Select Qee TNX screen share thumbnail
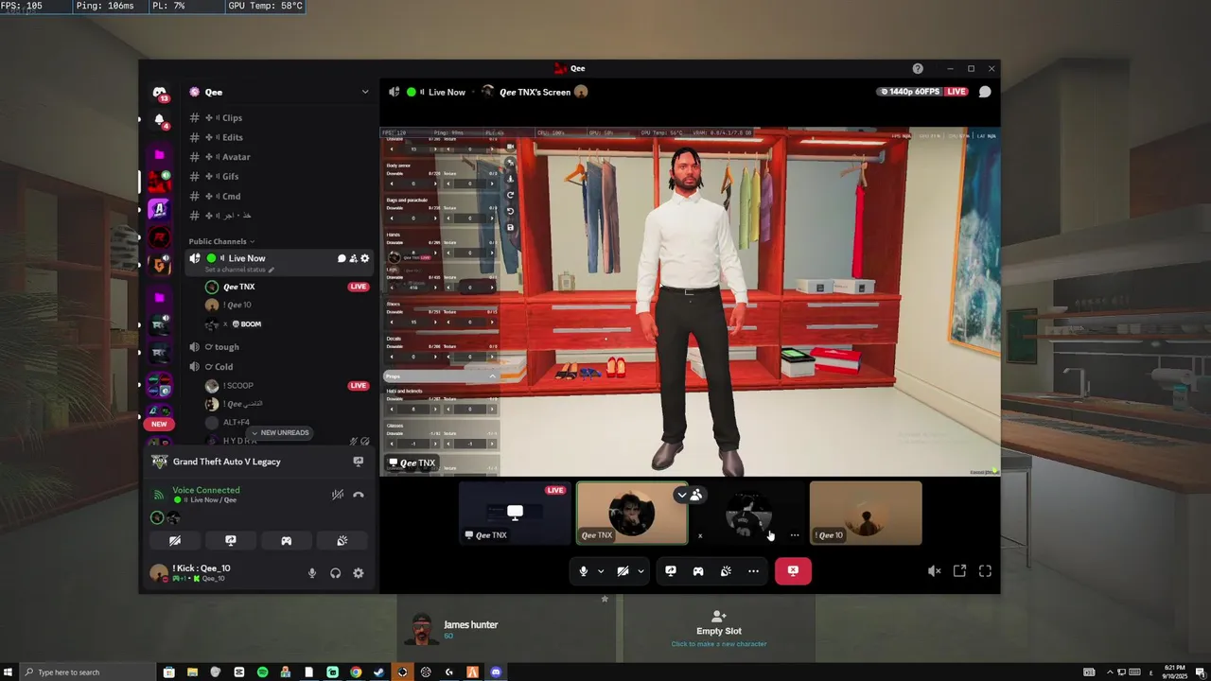The width and height of the screenshot is (1211, 681). 515,513
